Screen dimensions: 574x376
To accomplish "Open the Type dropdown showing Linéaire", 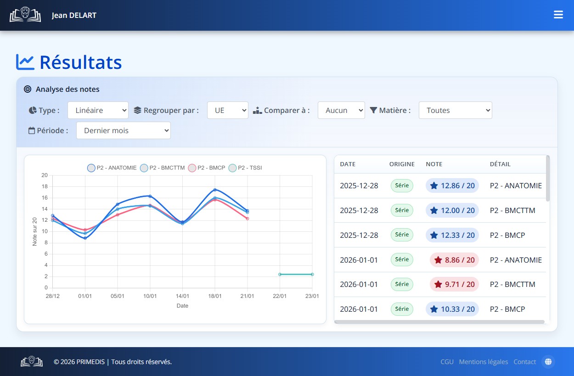I will tap(98, 110).
